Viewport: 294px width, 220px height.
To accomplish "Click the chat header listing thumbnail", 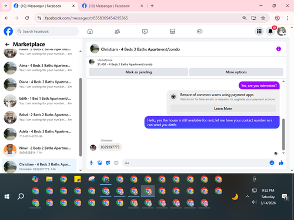I will (x=95, y=49).
